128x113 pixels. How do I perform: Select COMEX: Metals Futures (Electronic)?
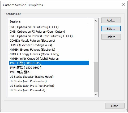pyautogui.click(x=49, y=41)
